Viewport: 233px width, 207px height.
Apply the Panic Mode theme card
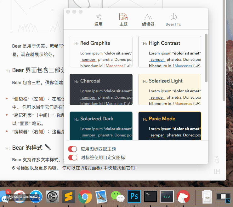[x=170, y=126]
